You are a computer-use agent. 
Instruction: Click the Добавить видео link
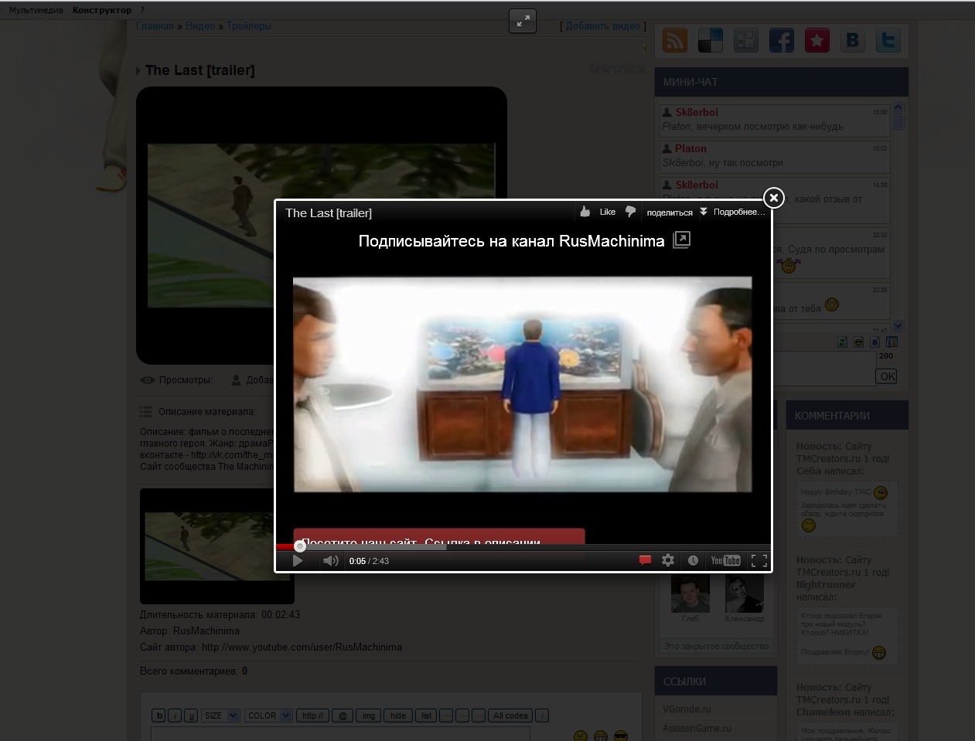pos(603,25)
